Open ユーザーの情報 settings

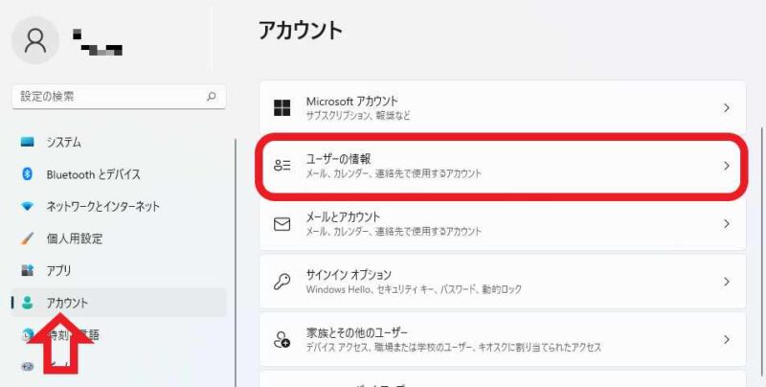[x=503, y=166]
